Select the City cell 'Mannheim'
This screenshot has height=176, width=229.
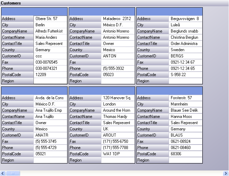186,104
